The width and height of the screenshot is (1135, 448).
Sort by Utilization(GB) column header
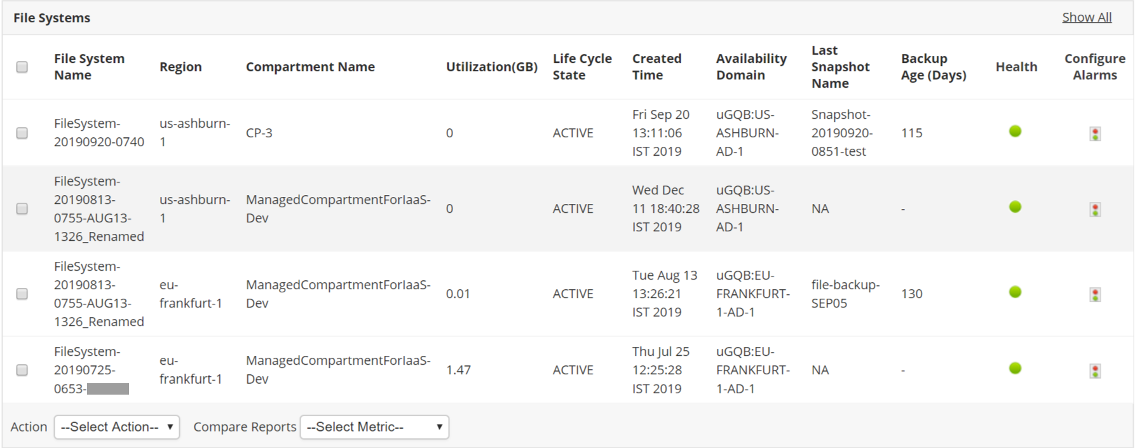point(491,67)
